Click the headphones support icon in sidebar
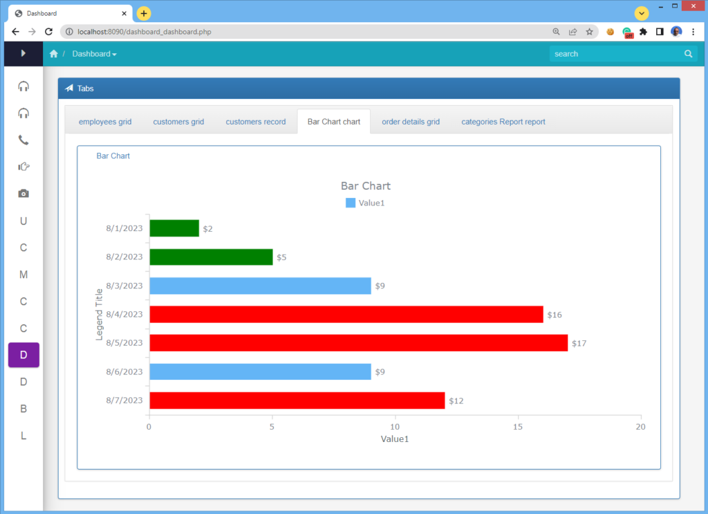The height and width of the screenshot is (514, 708). pyautogui.click(x=23, y=86)
